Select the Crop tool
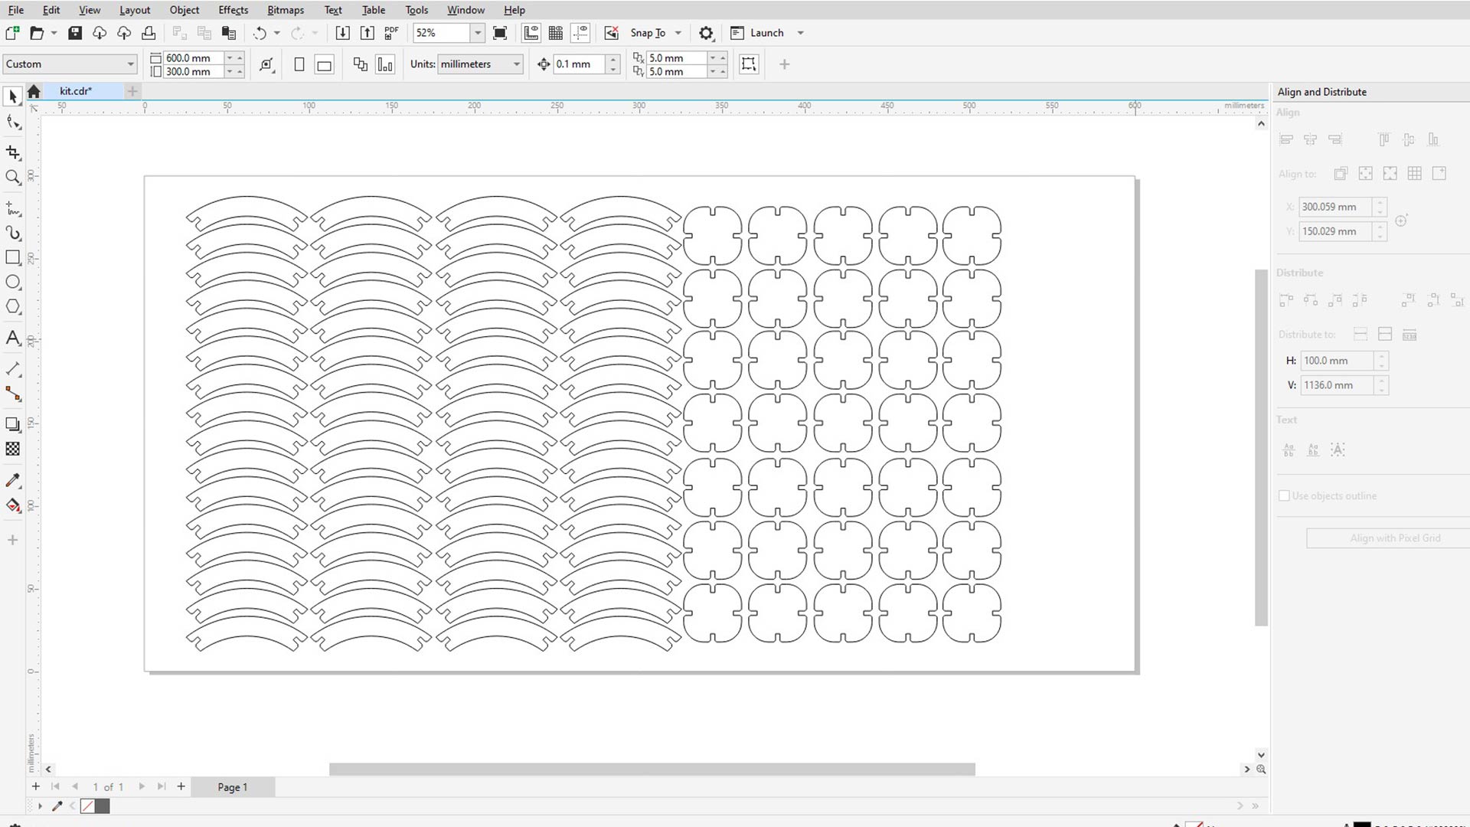1470x827 pixels. pos(13,152)
